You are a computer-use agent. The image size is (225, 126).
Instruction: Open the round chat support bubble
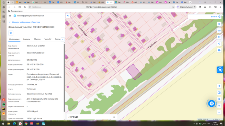[211, 103]
